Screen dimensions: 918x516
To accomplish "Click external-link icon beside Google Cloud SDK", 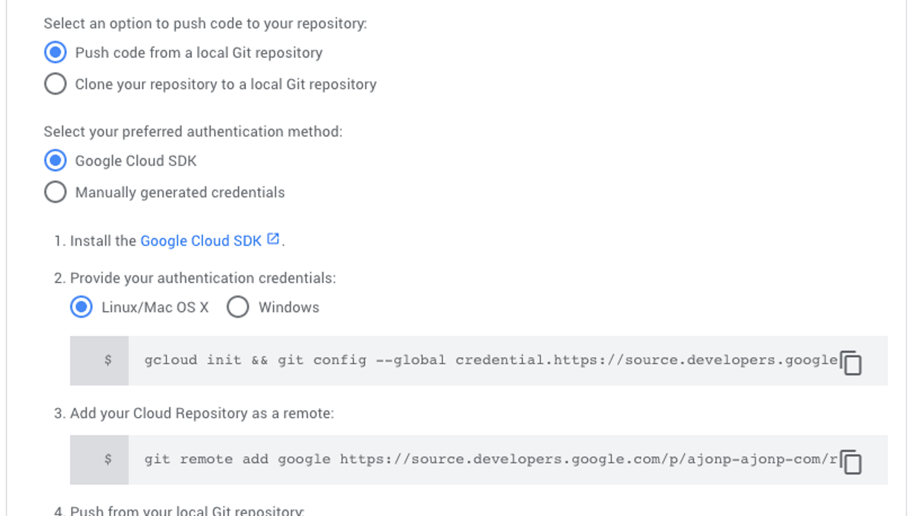I will [273, 239].
